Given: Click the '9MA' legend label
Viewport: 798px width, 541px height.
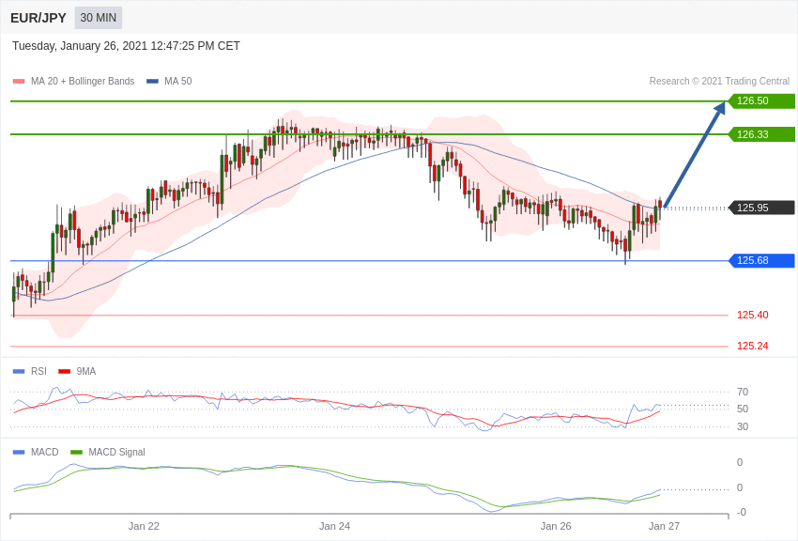Looking at the screenshot, I should click(86, 372).
